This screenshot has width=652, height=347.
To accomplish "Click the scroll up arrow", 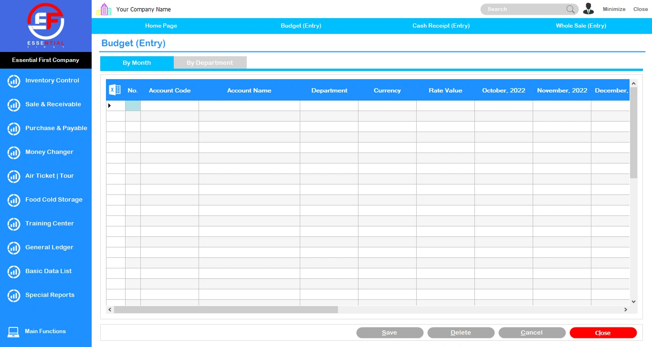I will click(x=634, y=83).
